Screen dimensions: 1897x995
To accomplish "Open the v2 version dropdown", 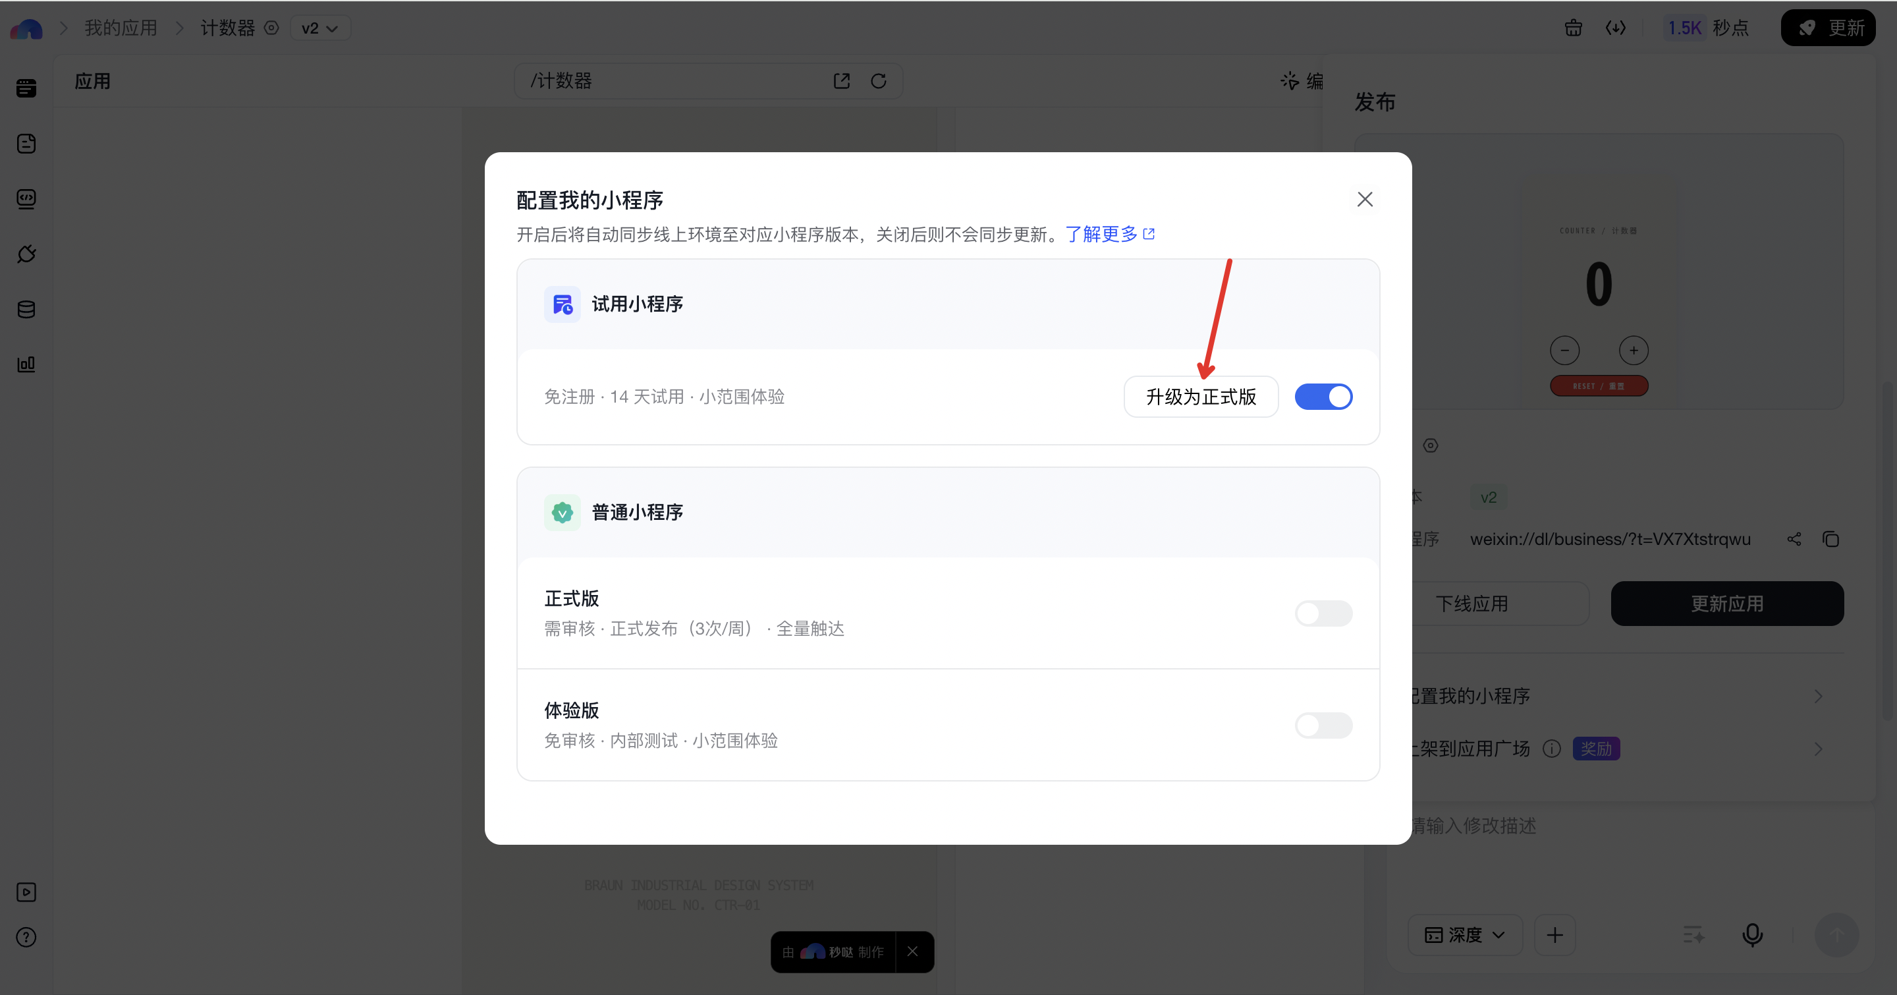I will (320, 28).
